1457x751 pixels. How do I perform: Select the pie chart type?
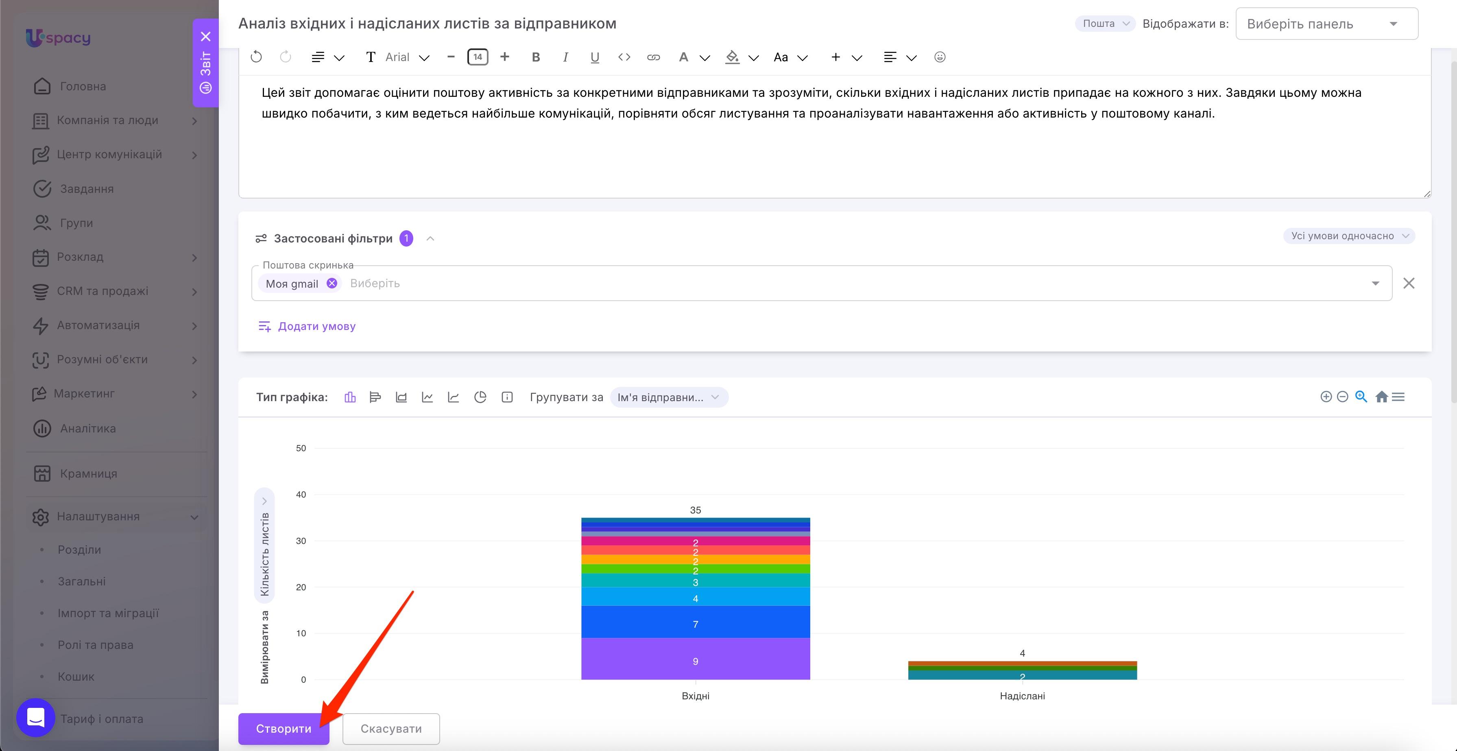pyautogui.click(x=480, y=397)
